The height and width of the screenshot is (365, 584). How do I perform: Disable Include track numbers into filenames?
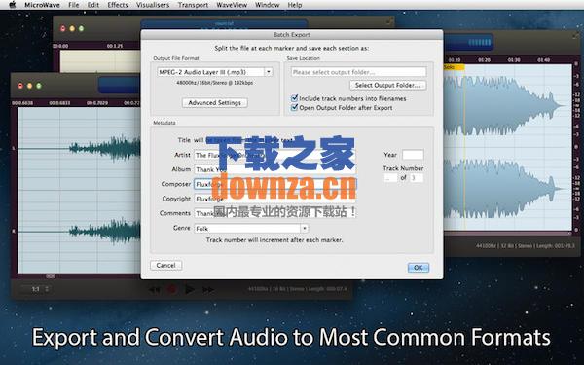(x=294, y=98)
